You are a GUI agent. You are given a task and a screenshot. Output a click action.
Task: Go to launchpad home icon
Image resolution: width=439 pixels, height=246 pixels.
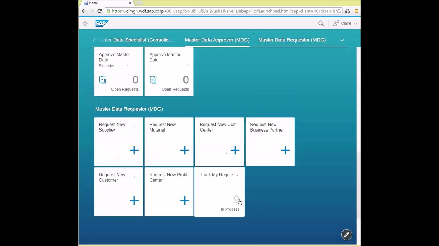(x=85, y=23)
